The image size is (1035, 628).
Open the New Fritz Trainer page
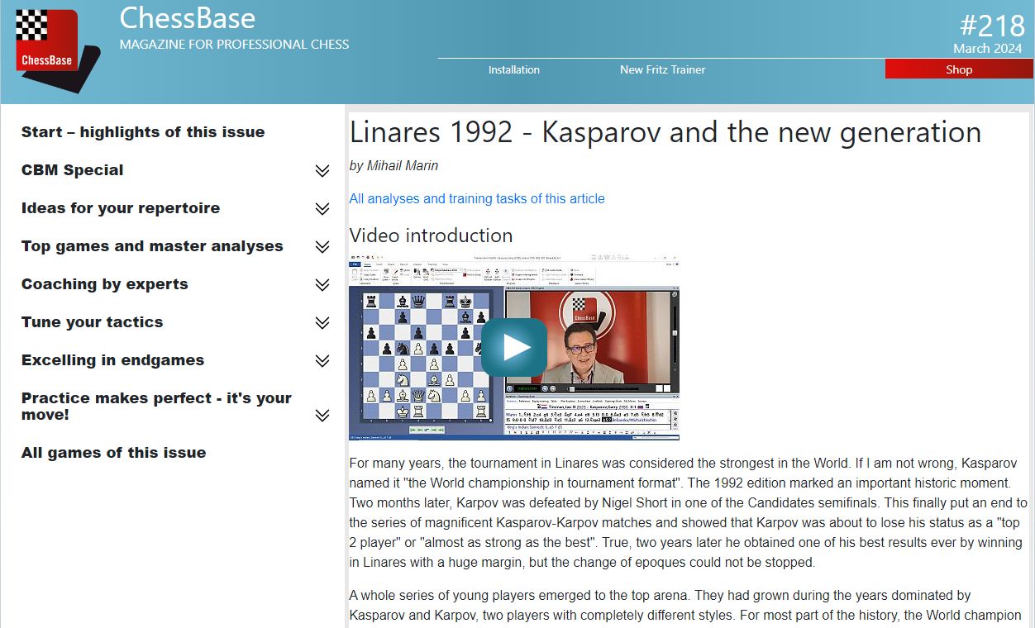point(662,69)
